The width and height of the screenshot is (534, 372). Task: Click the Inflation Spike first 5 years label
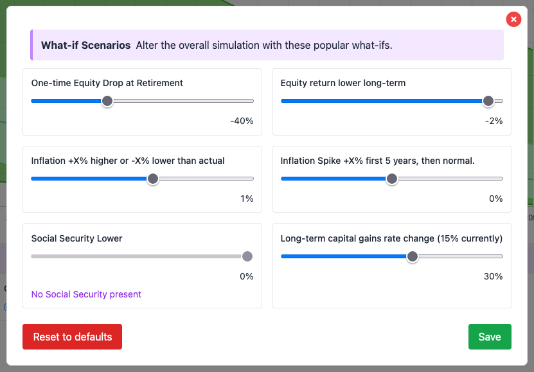pos(377,161)
